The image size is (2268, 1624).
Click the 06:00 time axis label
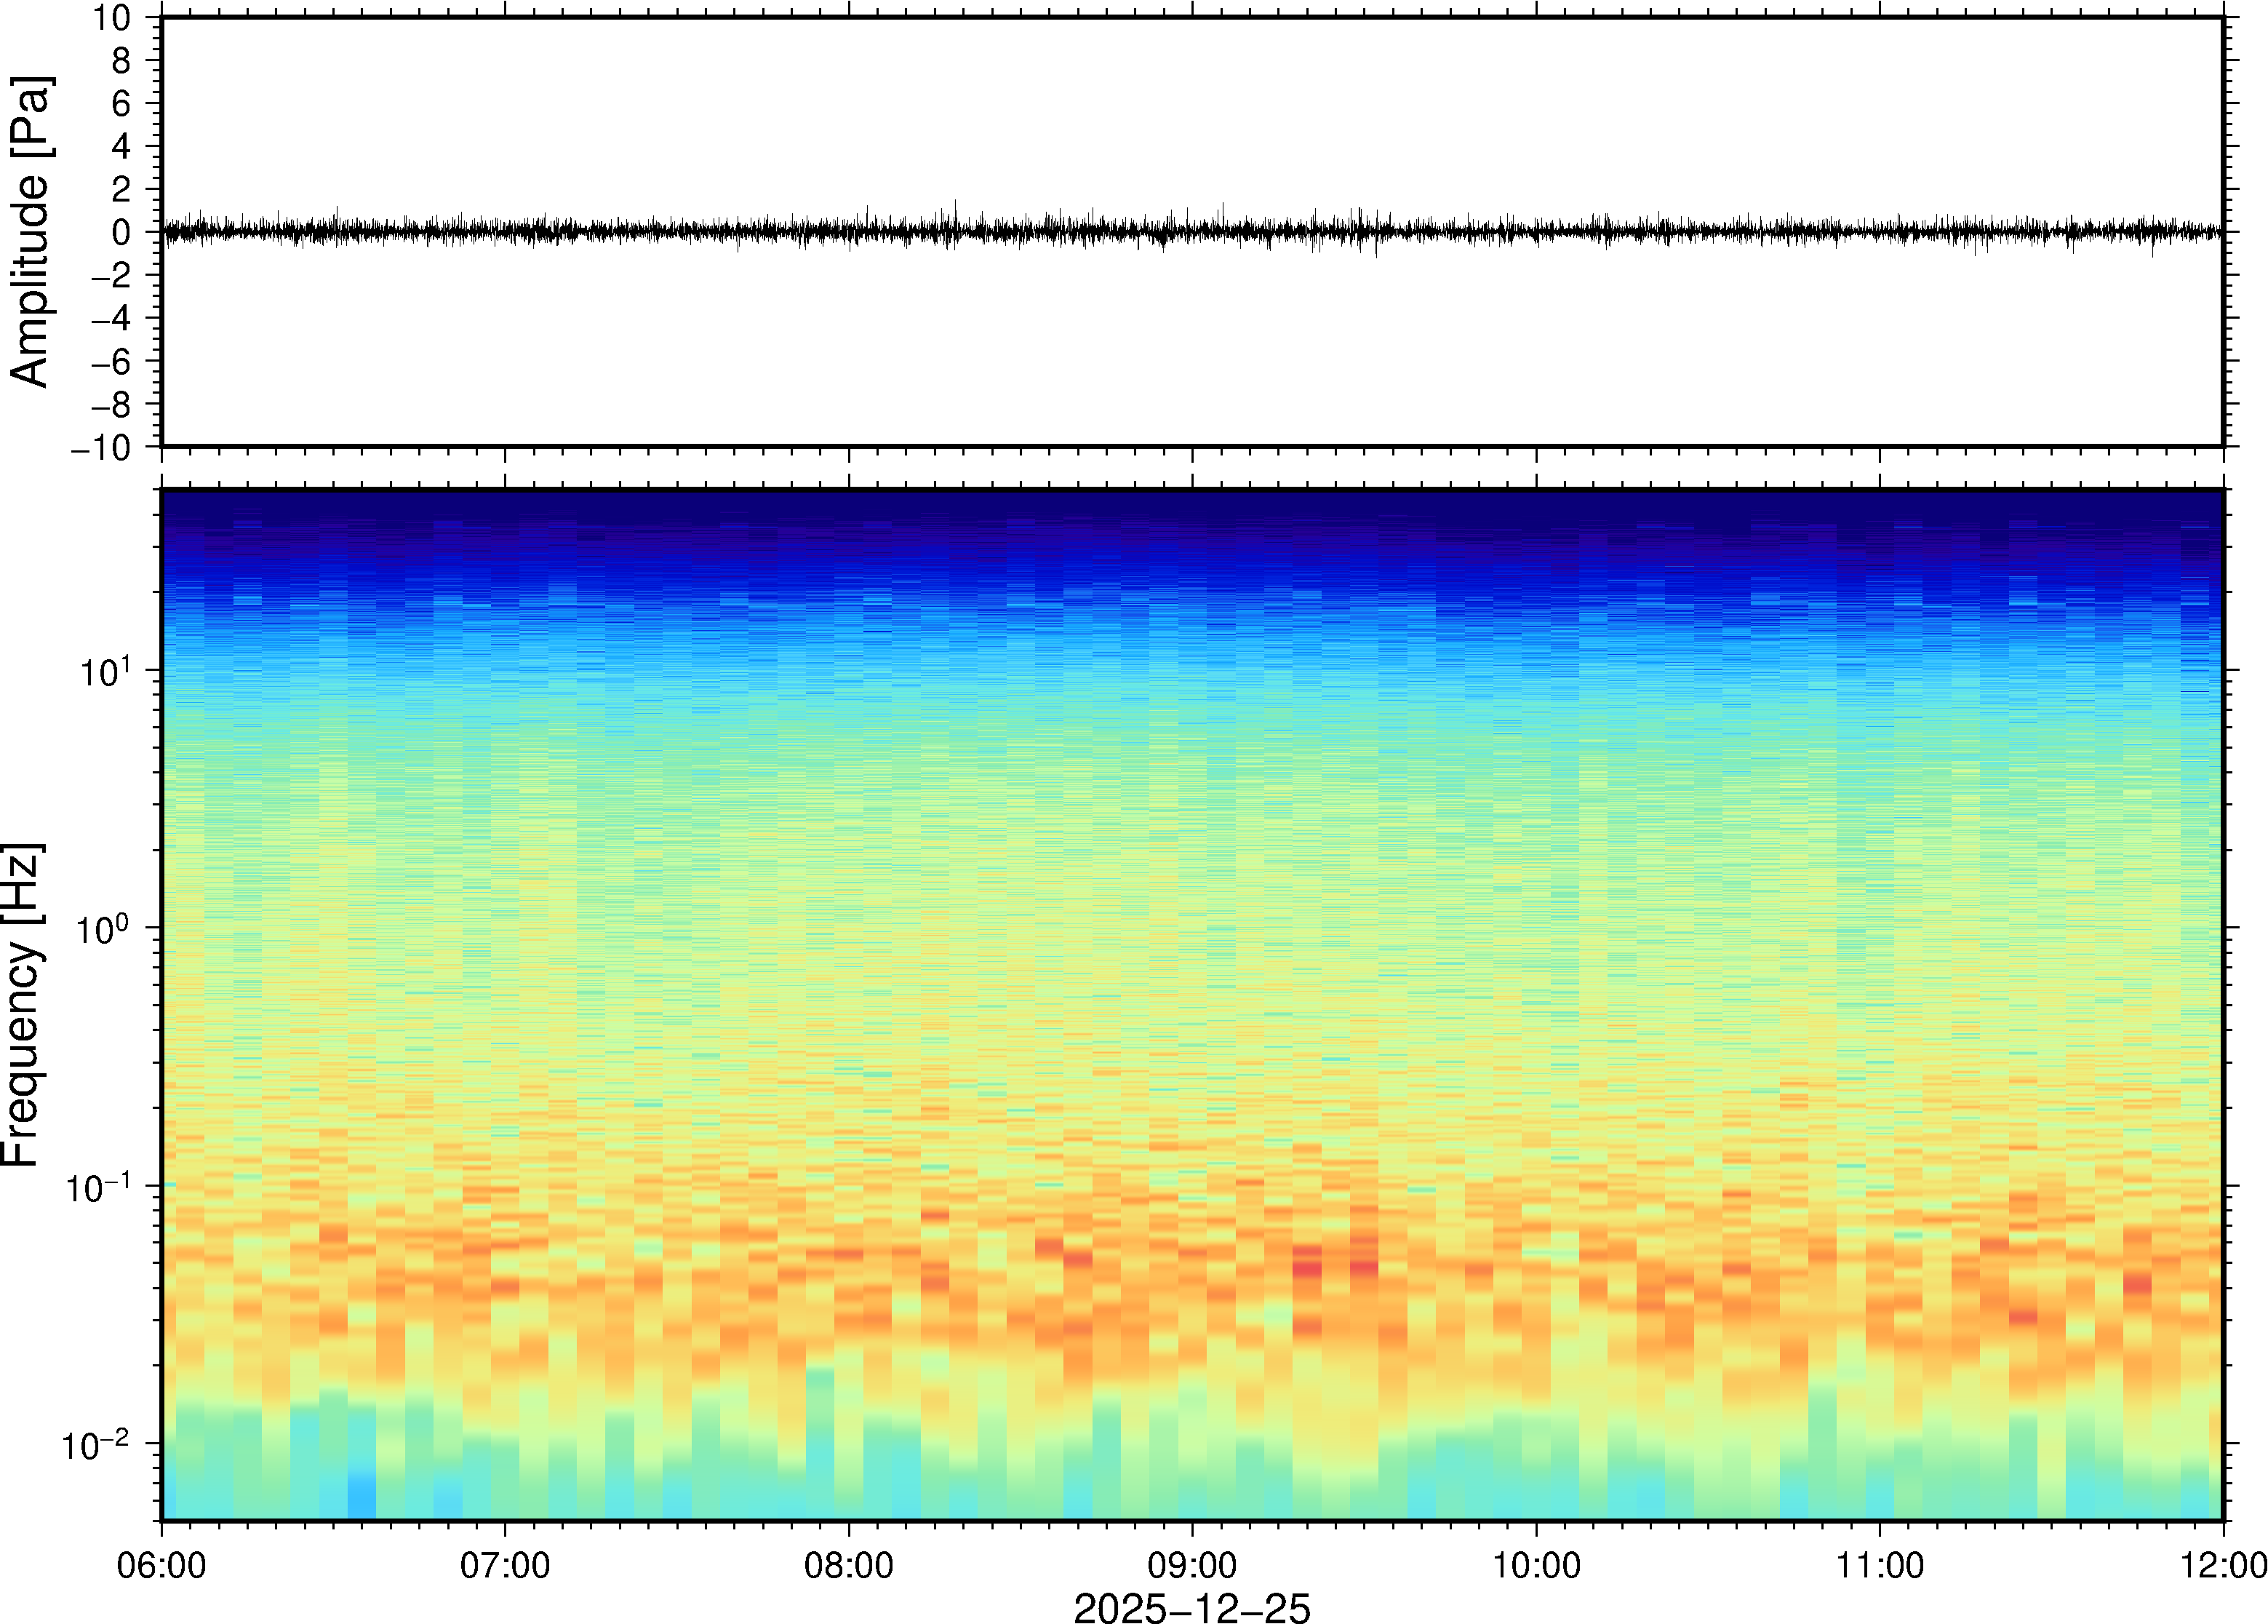[x=162, y=1565]
